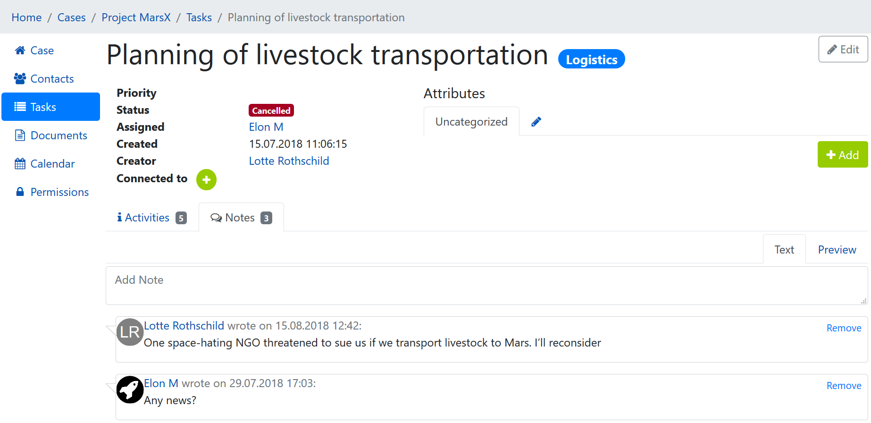Screen dimensions: 871x423
Task: Remove Lotte Rothschild's note
Action: click(844, 328)
